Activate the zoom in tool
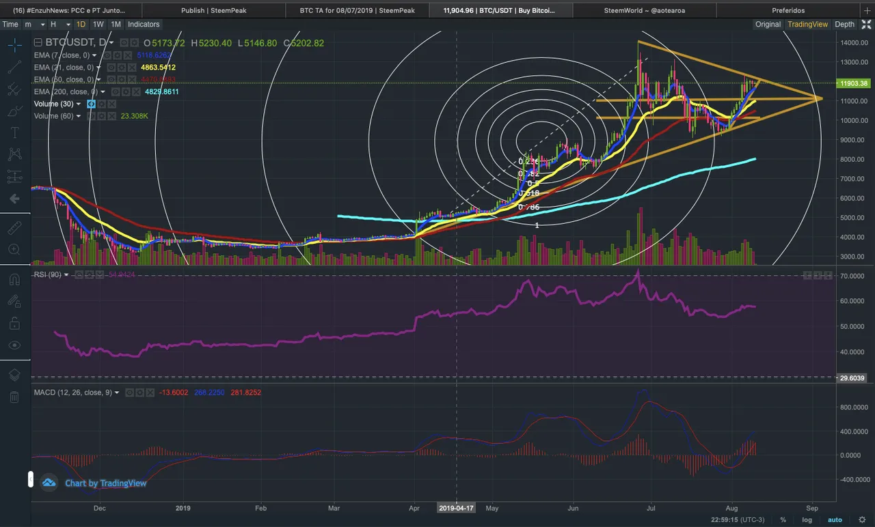 pyautogui.click(x=14, y=250)
